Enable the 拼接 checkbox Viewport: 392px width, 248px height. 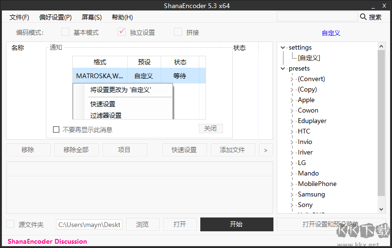(x=178, y=32)
